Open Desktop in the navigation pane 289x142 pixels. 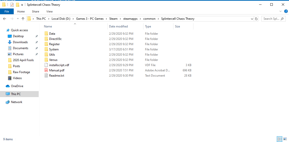18,36
